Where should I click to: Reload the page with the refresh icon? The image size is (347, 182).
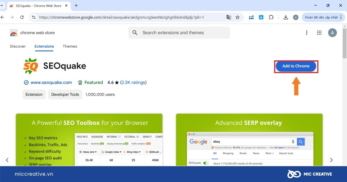click(22, 17)
